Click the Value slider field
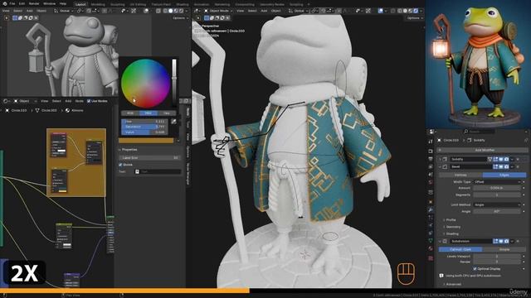The image size is (531, 298). (144, 132)
